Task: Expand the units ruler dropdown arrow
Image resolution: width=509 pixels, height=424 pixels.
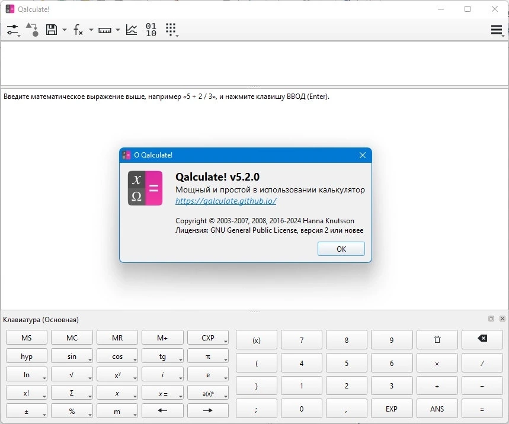Action: (117, 30)
